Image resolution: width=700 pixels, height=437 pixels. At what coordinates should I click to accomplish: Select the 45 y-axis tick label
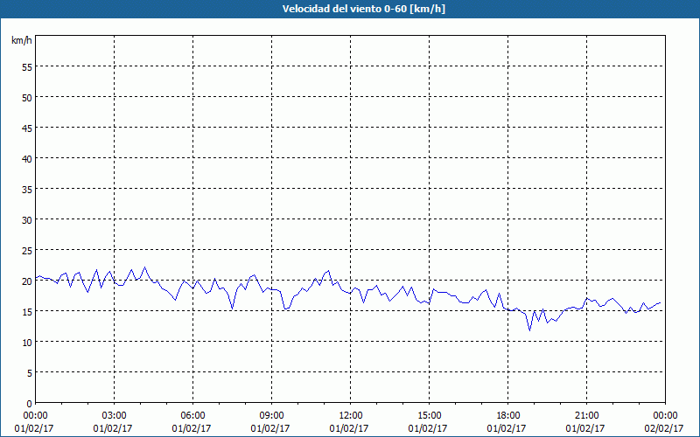[26, 128]
